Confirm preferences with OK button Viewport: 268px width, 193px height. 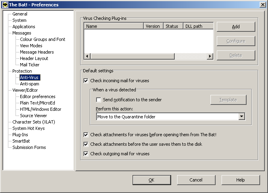(x=152, y=180)
